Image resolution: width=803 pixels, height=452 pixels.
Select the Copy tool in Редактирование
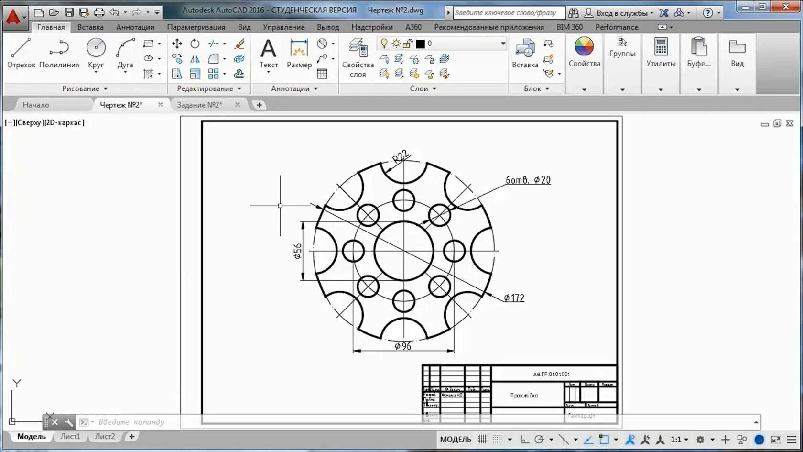point(177,59)
